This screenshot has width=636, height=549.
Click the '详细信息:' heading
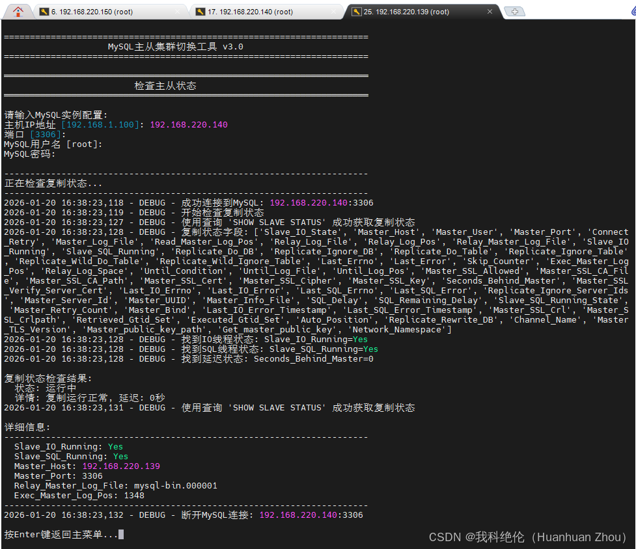coord(27,427)
